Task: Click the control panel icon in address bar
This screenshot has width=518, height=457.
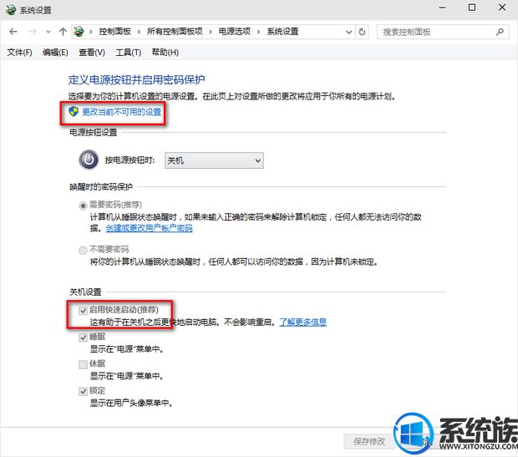Action: coord(79,32)
